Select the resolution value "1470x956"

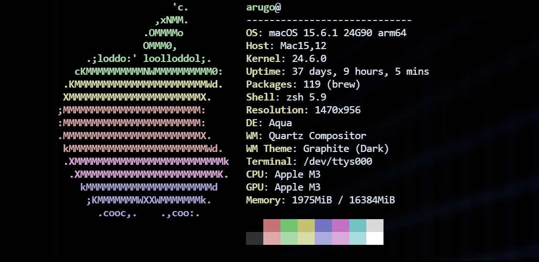pos(338,110)
